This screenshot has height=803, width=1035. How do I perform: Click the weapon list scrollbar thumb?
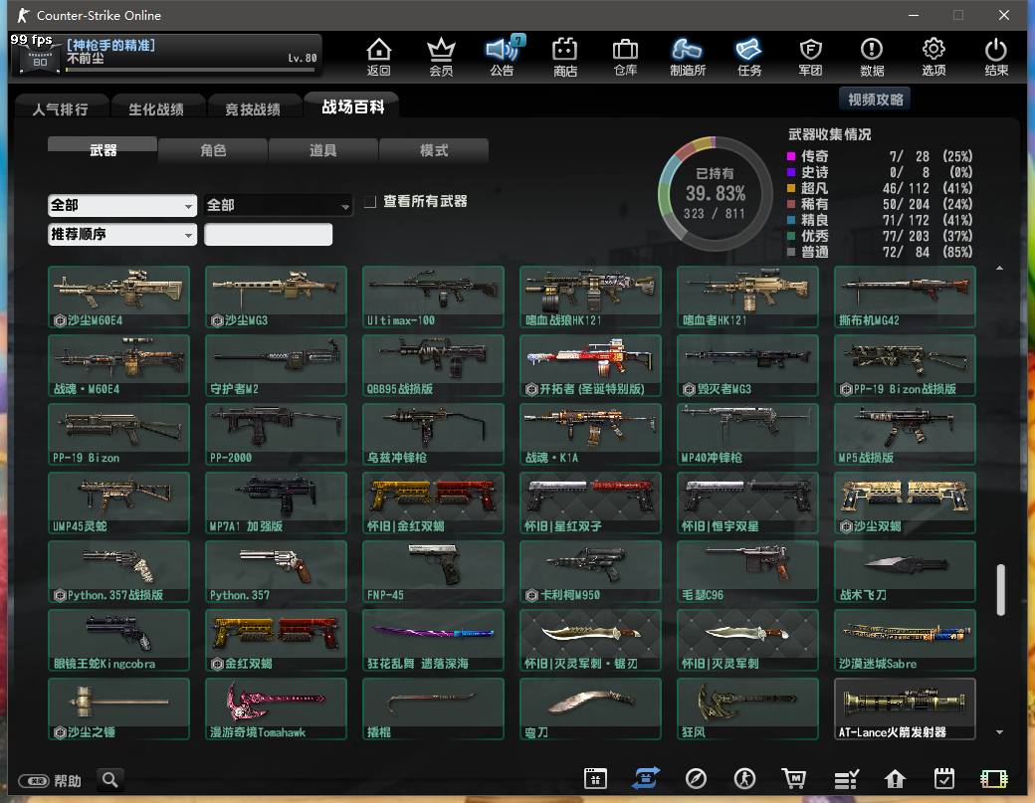(1001, 590)
